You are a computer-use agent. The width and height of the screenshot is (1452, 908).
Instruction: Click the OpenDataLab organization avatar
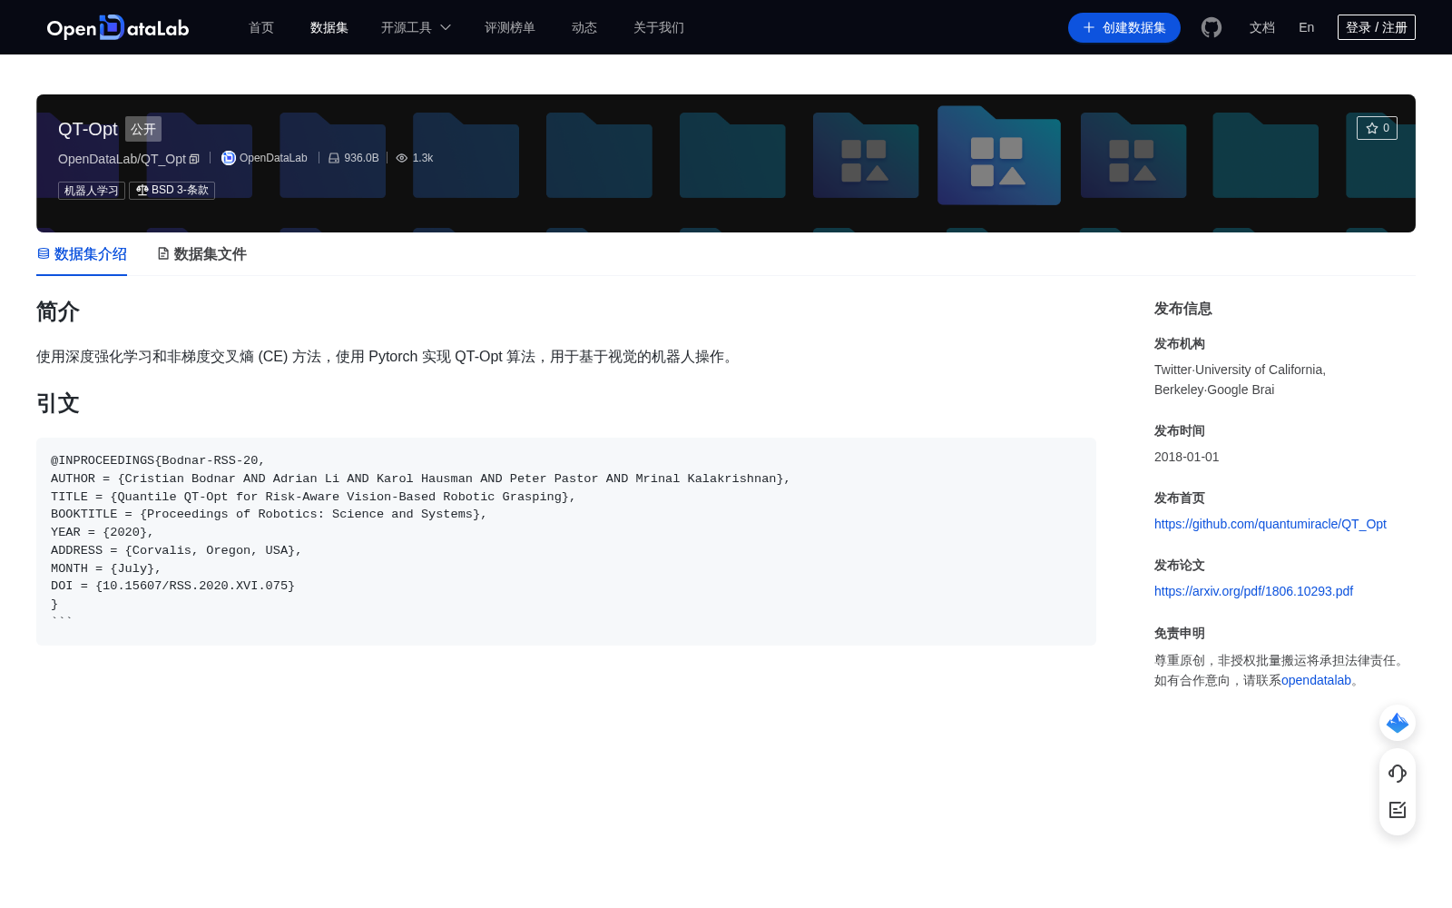click(x=229, y=158)
